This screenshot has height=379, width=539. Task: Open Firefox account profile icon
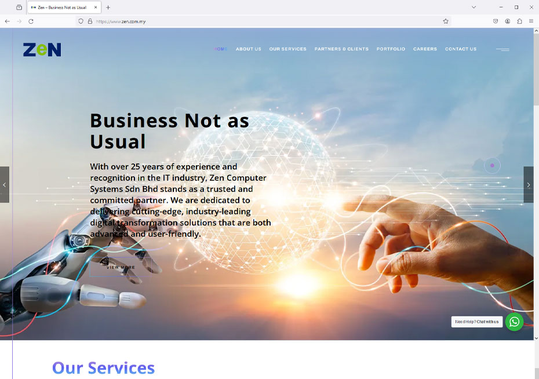pyautogui.click(x=507, y=21)
